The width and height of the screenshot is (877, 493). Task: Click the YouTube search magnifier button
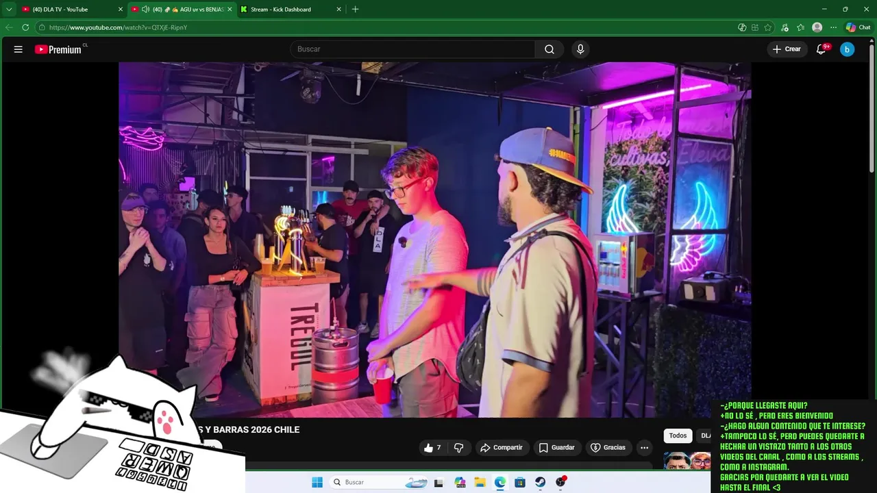tap(549, 49)
